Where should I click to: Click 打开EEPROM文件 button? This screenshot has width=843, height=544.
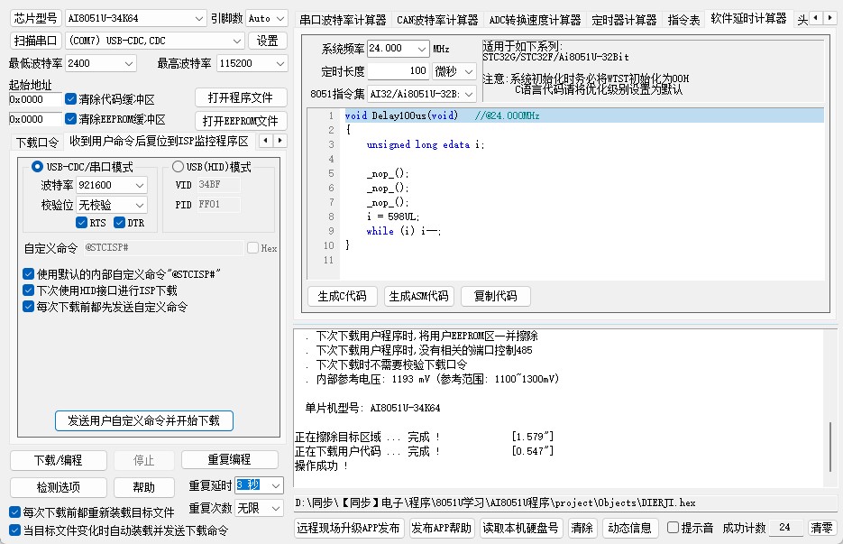coord(241,121)
